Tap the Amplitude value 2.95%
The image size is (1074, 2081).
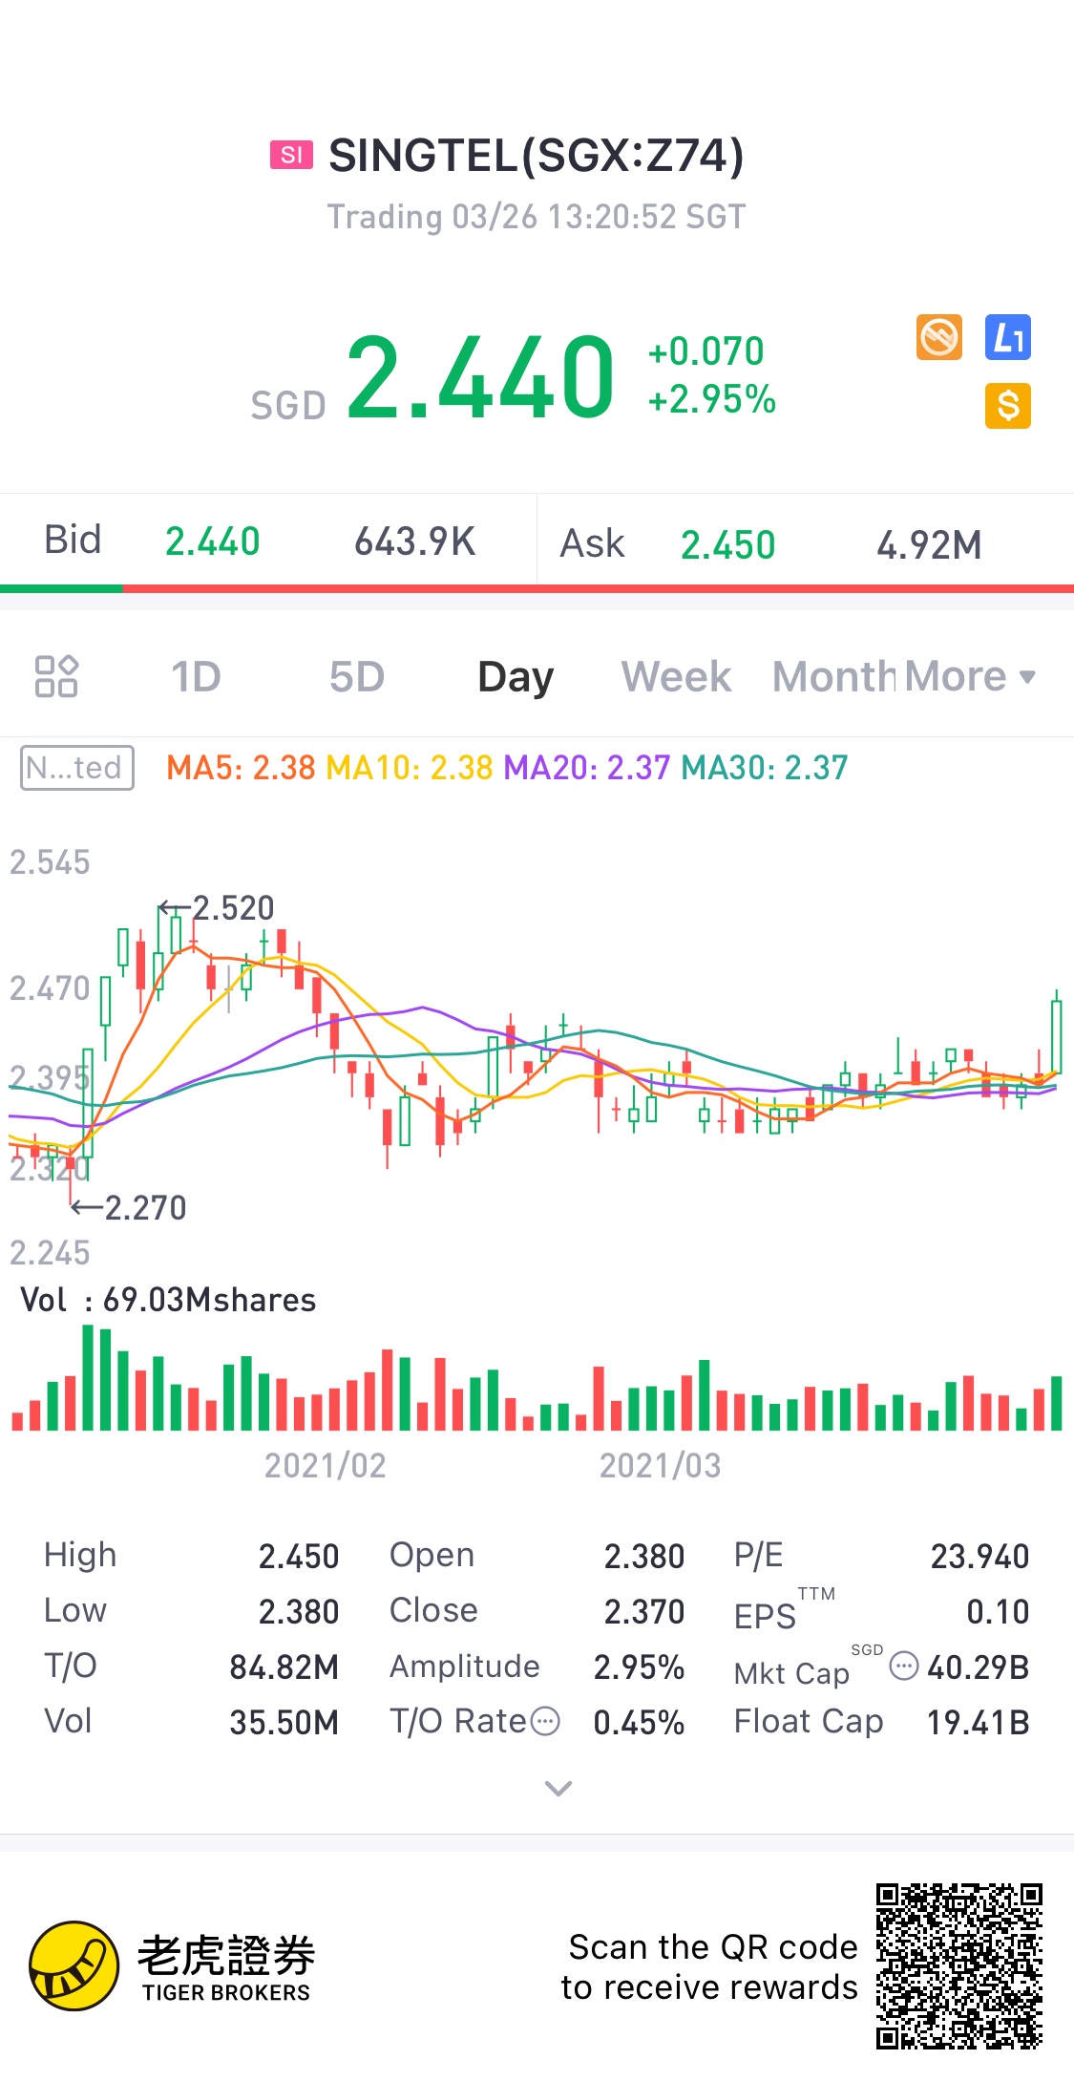640,1667
